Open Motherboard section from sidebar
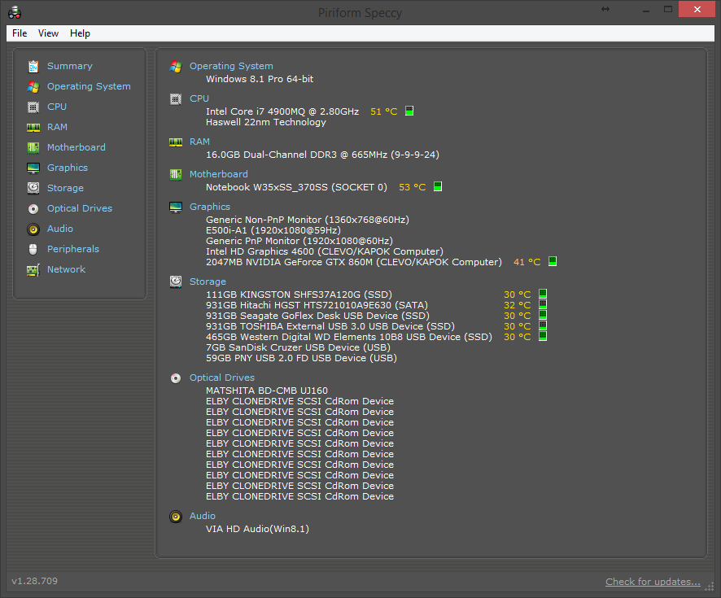Image resolution: width=721 pixels, height=598 pixels. point(76,147)
